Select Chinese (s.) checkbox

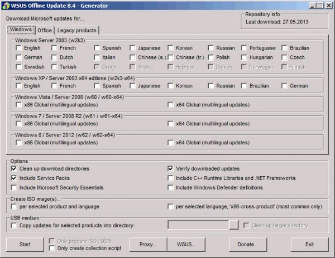pos(132,57)
